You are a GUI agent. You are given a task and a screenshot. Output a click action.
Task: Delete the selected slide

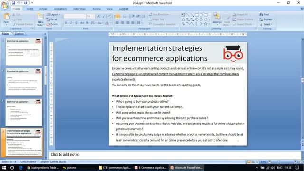(x=52, y=24)
